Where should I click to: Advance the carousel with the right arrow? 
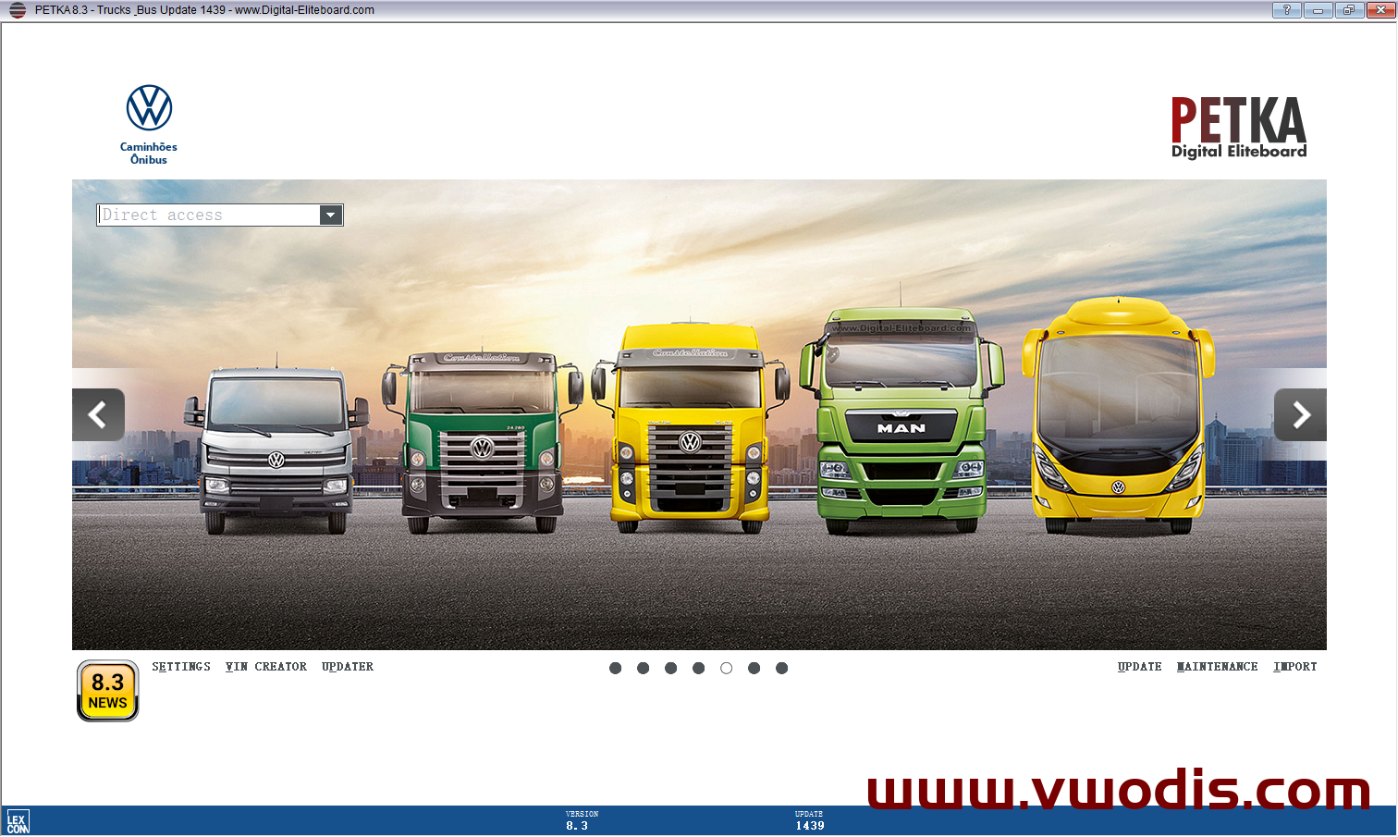click(1300, 415)
